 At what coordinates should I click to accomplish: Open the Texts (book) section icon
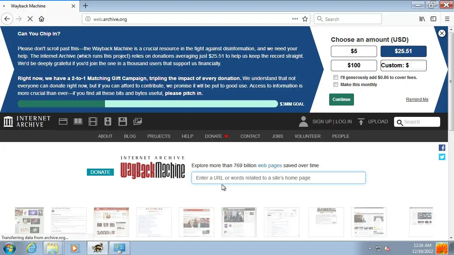tap(78, 121)
